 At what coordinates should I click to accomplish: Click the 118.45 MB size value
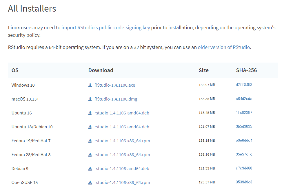point(207,113)
